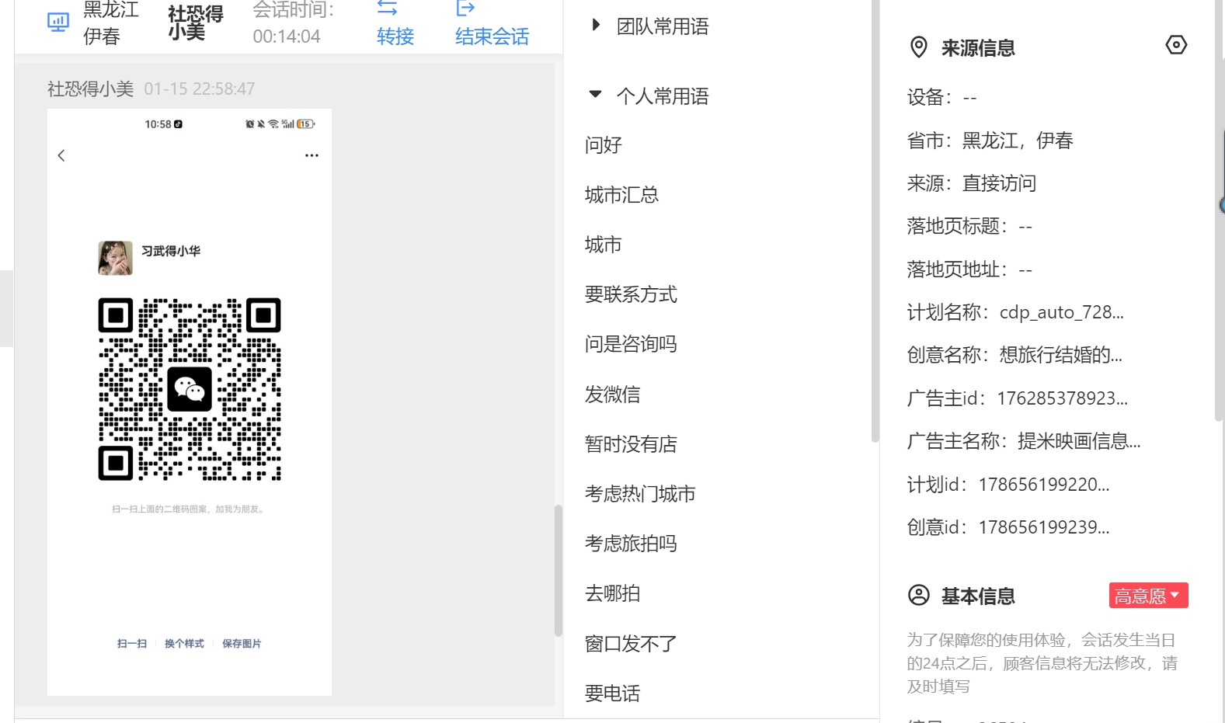Select the 问是咨询吗 quick phrase
Image resolution: width=1225 pixels, height=723 pixels.
click(x=631, y=344)
